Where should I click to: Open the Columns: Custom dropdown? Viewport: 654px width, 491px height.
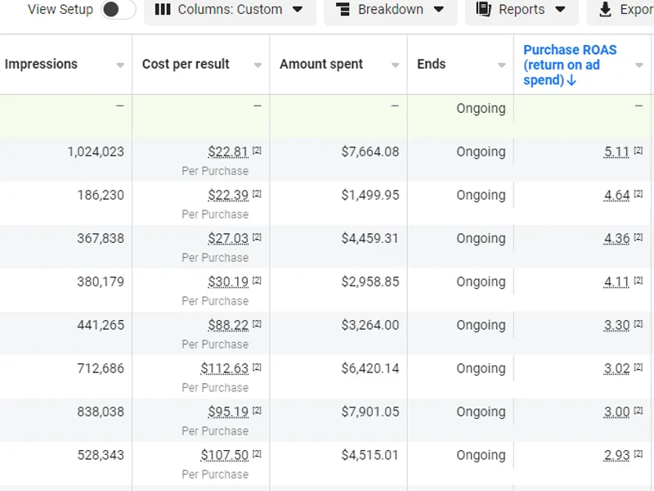pos(229,10)
